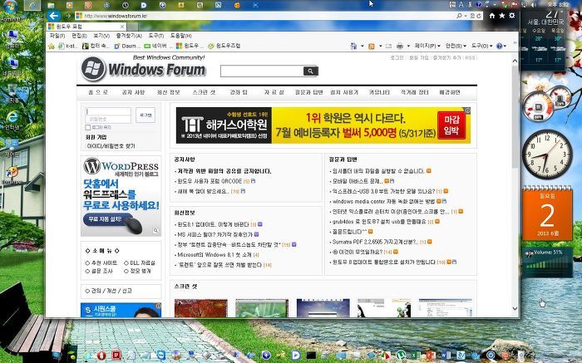Open the 페이지(P) dropdown
Viewport: 582px width, 363px height.
coord(427,46)
